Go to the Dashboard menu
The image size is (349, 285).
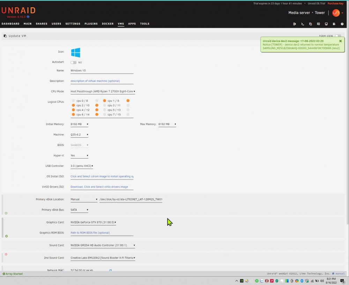click(x=10, y=24)
